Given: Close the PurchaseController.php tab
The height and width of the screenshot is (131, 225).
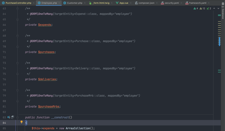Looking at the screenshot, I should [x=33, y=3].
